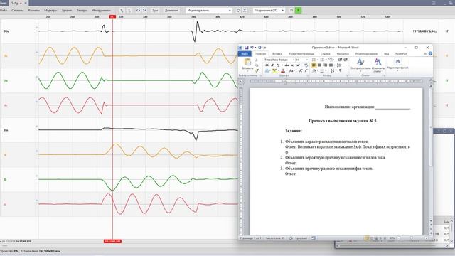Switch to the Вид tab in Word
The image size is (455, 256).
click(387, 54)
